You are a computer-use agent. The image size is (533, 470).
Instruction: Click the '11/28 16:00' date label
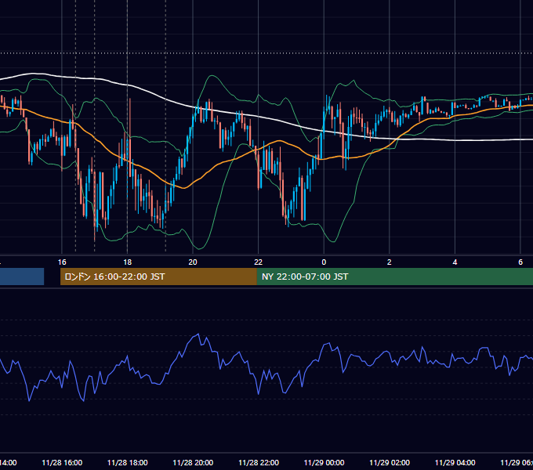pos(62,462)
